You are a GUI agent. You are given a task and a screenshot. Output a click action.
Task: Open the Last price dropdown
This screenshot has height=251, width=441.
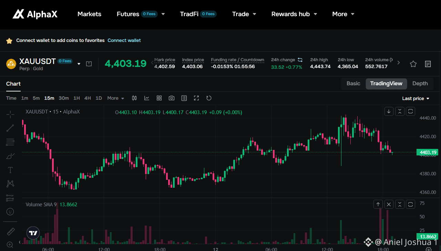pos(416,98)
